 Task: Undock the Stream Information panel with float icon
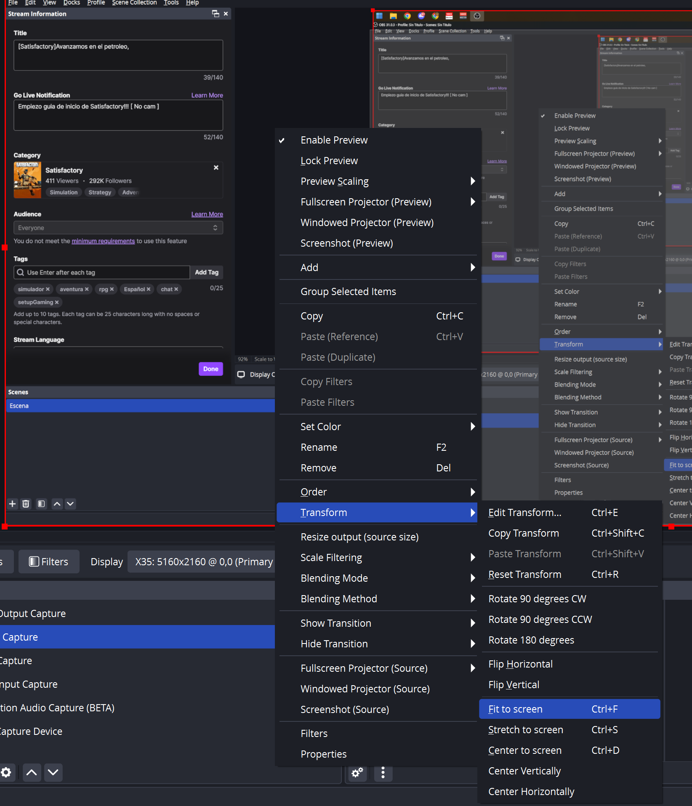(x=216, y=14)
